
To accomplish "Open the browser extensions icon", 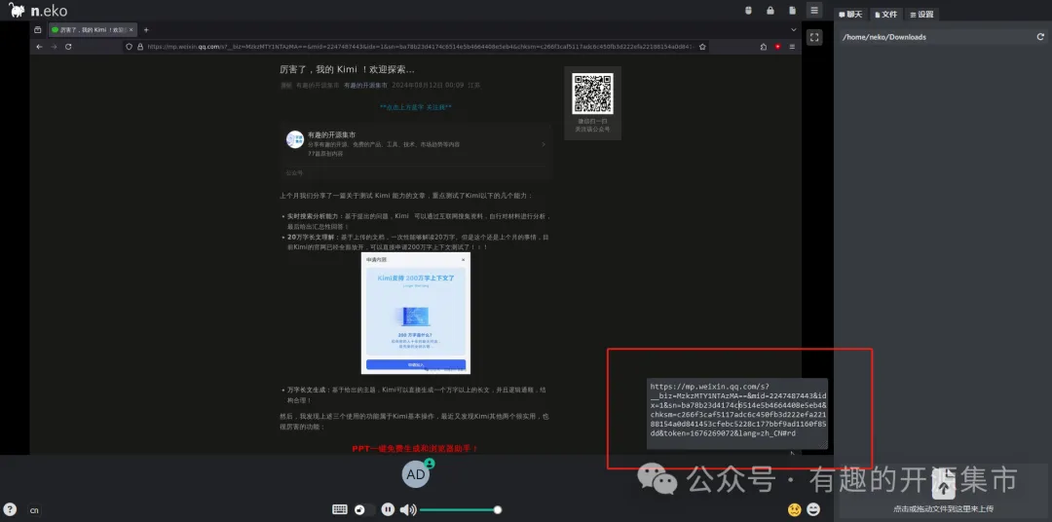I will [763, 47].
